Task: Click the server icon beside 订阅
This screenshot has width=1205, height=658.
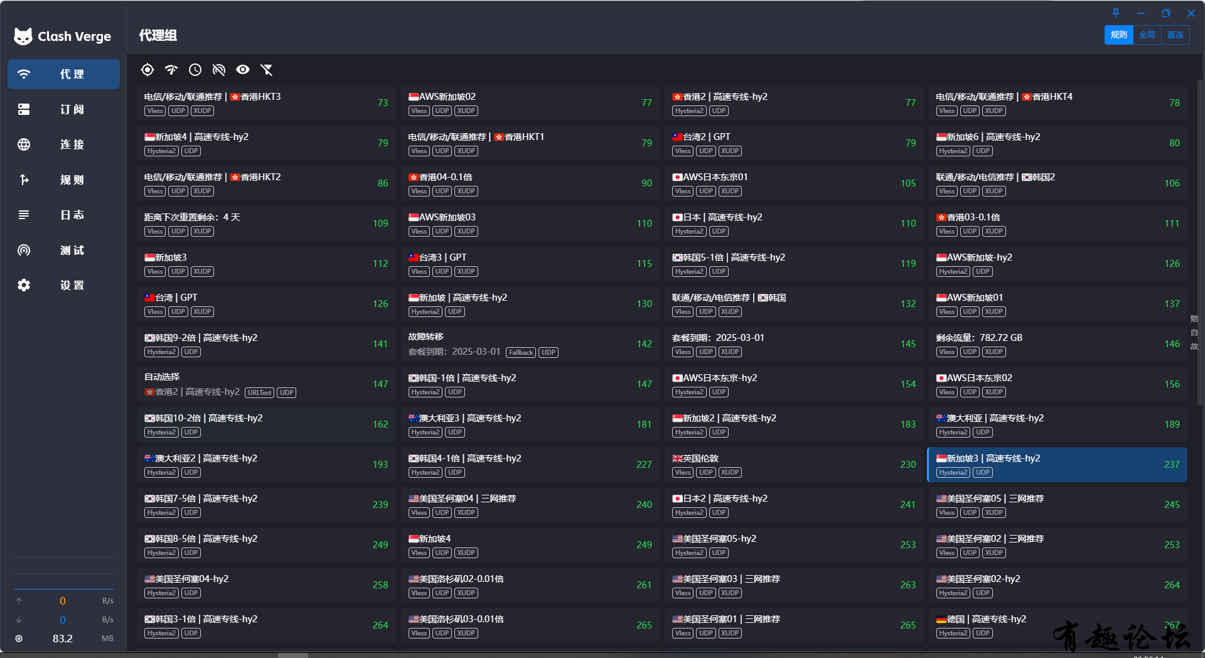Action: click(x=24, y=109)
